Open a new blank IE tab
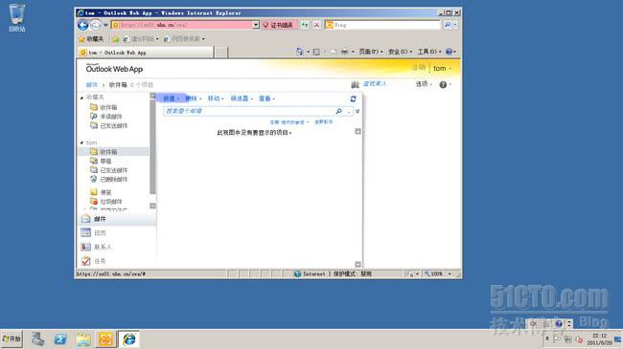 click(x=221, y=53)
